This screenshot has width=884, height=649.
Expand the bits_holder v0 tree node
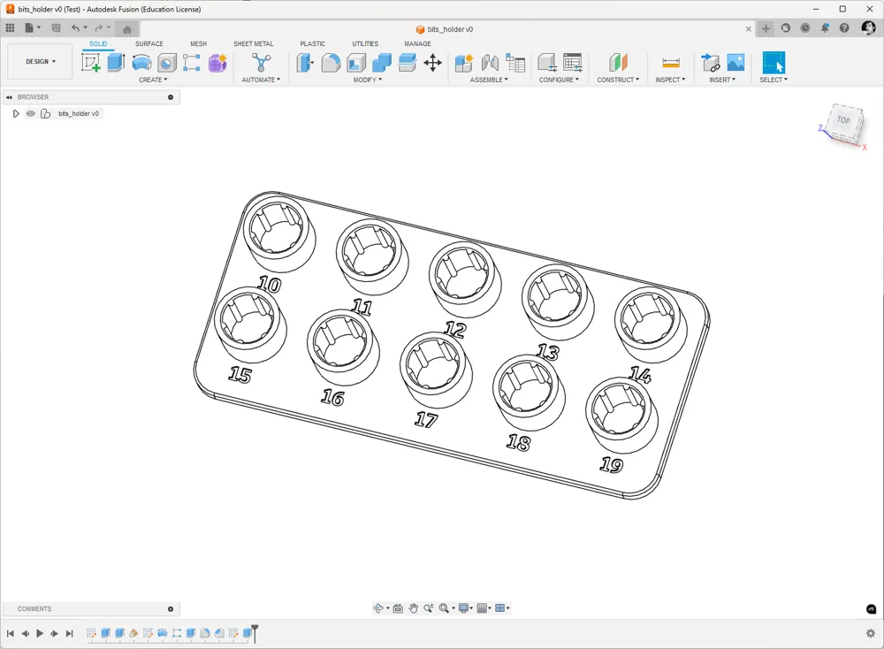[16, 113]
